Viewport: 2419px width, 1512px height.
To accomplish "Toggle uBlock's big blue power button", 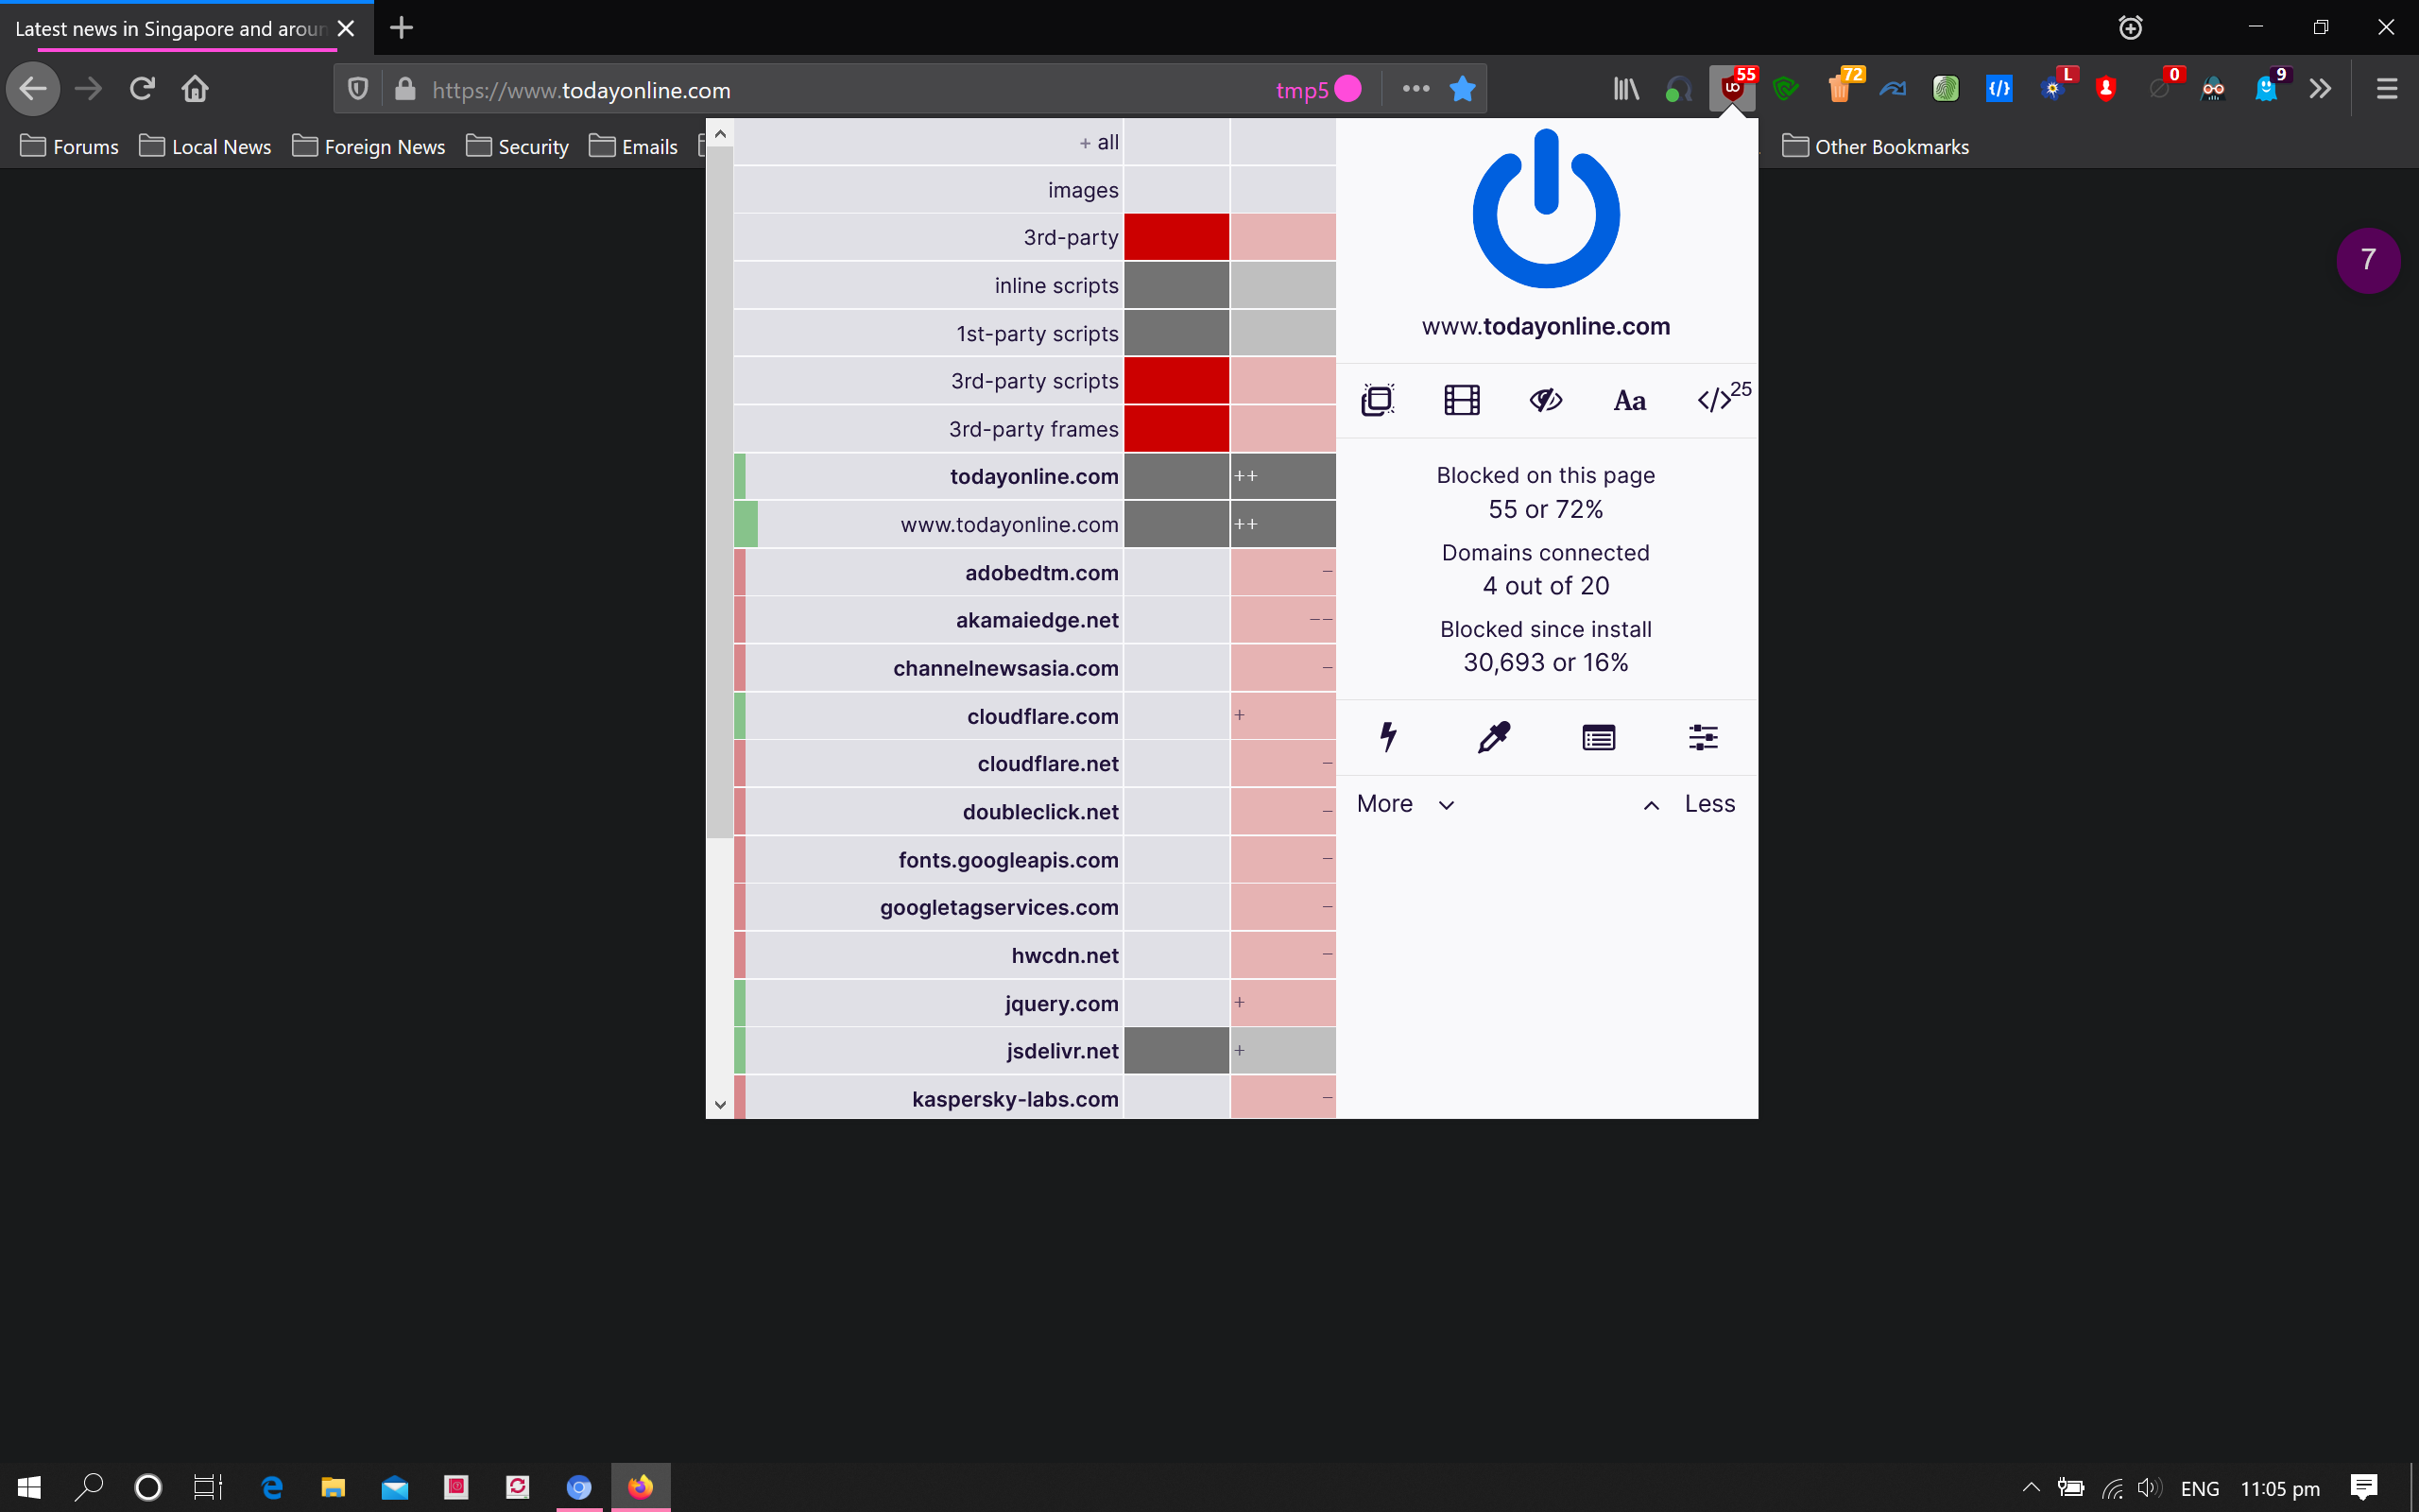I will [1545, 210].
